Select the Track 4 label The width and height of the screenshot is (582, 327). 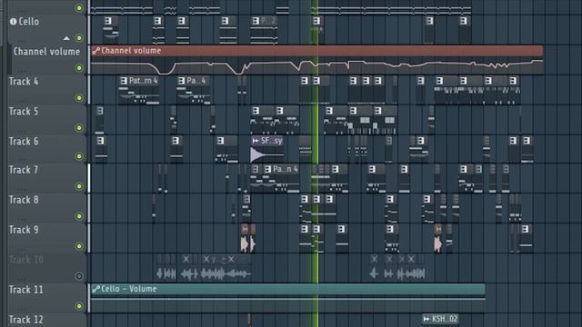point(24,82)
